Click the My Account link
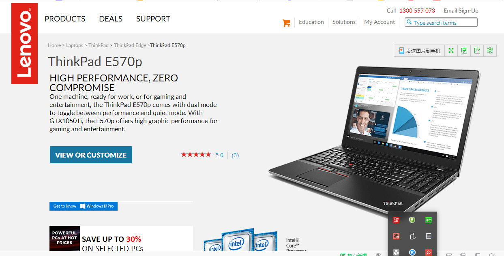 [380, 22]
